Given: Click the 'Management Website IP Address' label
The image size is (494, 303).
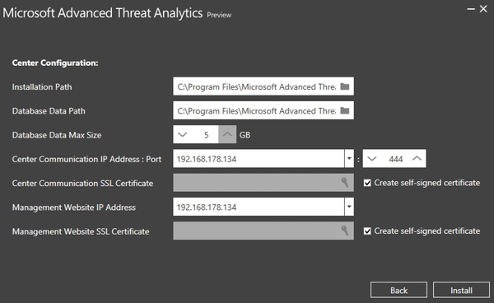Looking at the screenshot, I should coord(74,207).
